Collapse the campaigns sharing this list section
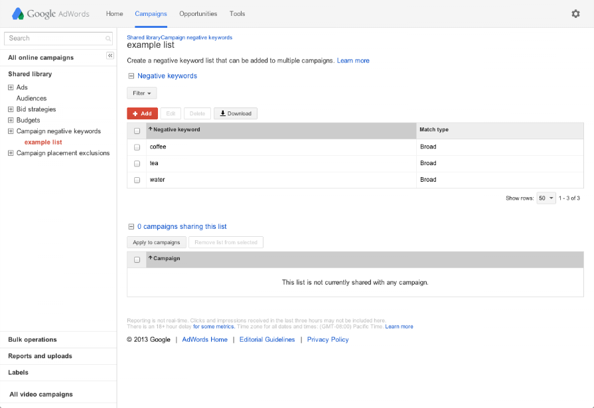 click(x=131, y=227)
